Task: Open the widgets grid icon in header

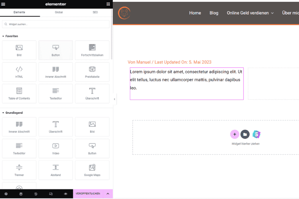Action: click(x=108, y=4)
